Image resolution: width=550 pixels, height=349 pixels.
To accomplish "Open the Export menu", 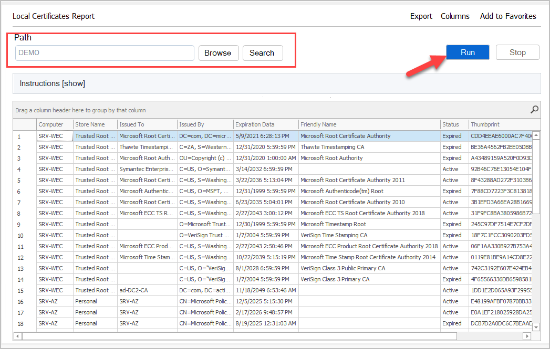I will pos(421,16).
